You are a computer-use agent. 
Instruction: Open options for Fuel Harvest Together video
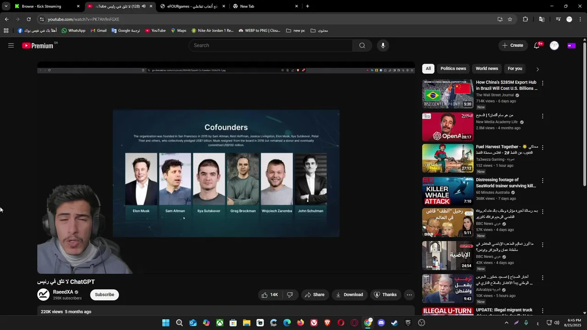click(543, 148)
